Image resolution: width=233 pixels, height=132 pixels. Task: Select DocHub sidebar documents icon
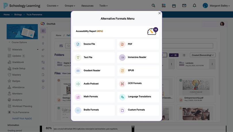click(43, 31)
